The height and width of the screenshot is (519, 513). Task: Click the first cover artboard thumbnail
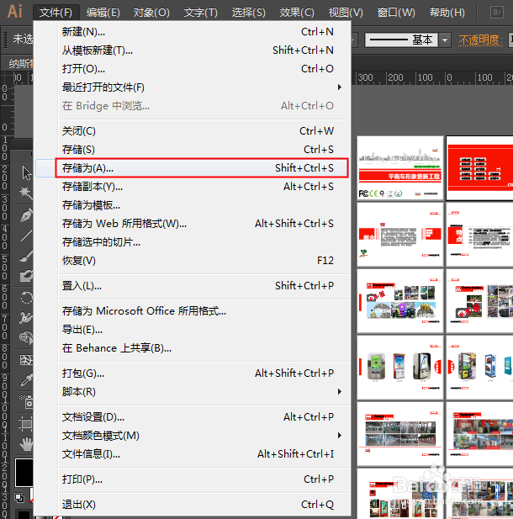click(400, 168)
